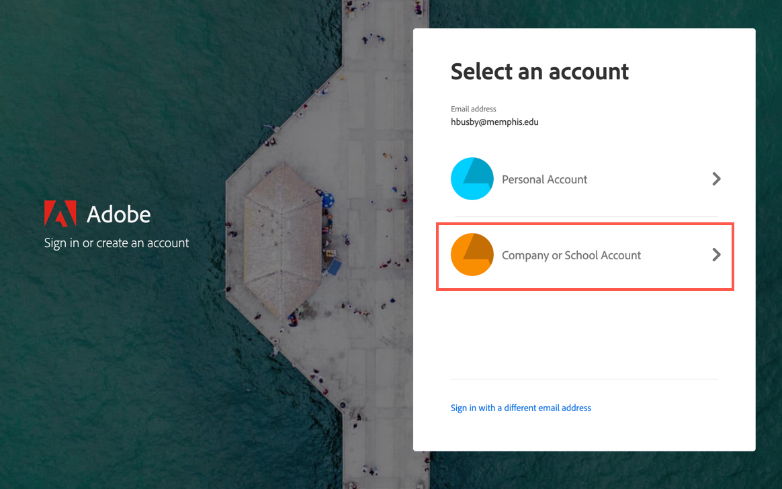Click the "Email address" field label

click(473, 109)
